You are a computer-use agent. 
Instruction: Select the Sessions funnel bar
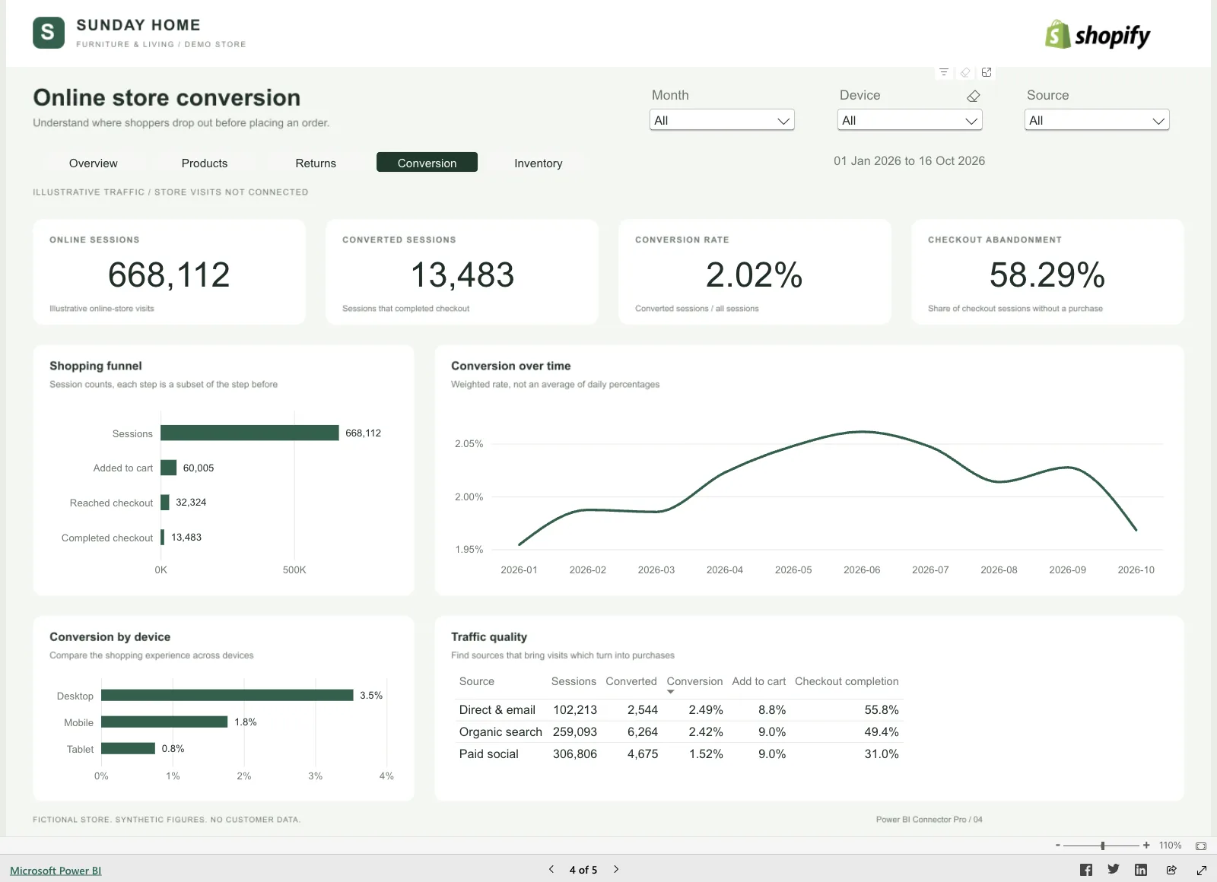coord(249,433)
